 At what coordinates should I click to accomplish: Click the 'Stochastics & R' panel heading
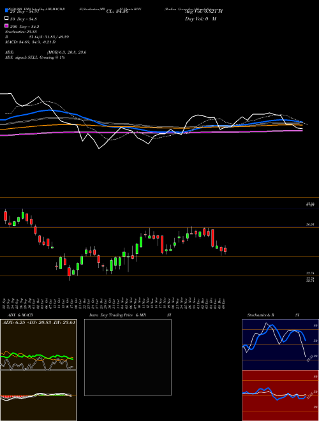pyautogui.click(x=261, y=315)
